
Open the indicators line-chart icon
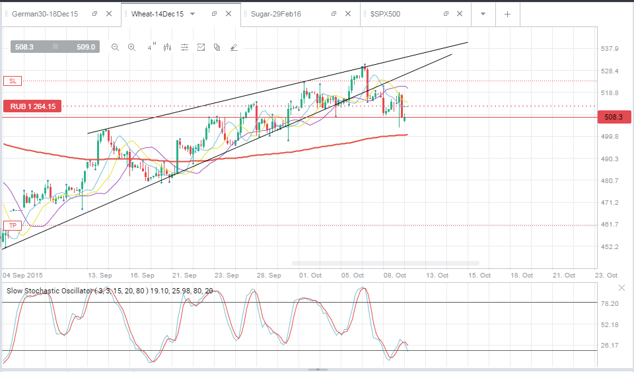[x=201, y=48]
